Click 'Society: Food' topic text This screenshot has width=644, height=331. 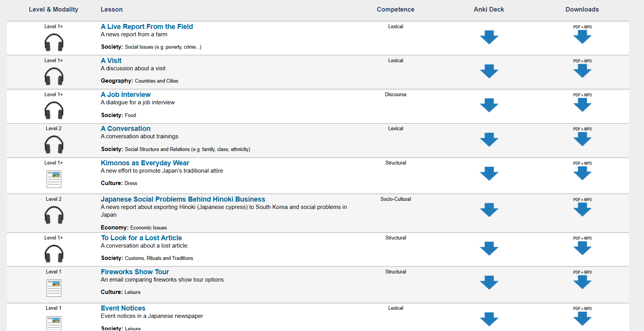point(119,115)
